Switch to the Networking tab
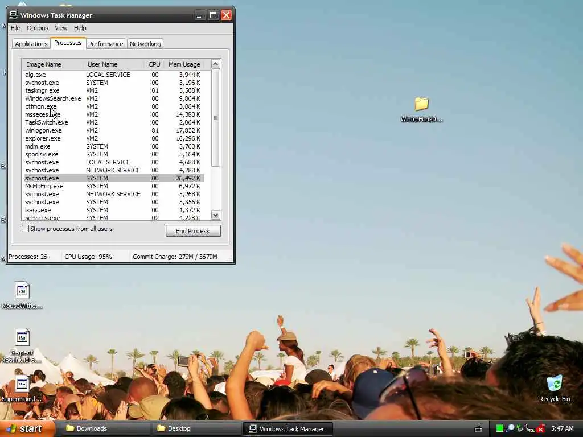 [145, 44]
